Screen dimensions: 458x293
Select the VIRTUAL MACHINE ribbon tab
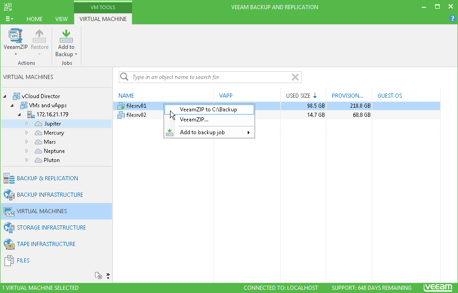103,19
